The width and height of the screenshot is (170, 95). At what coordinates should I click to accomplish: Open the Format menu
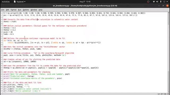coord(14,10)
